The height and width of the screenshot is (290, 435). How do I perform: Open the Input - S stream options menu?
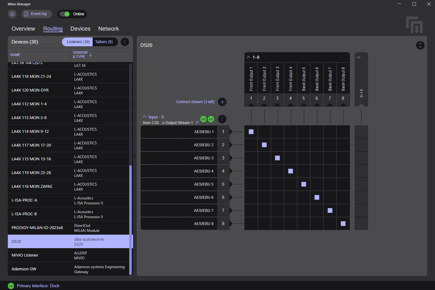[x=222, y=119]
